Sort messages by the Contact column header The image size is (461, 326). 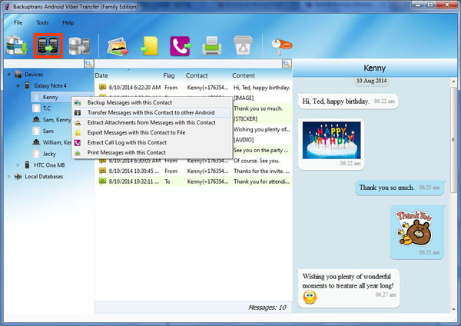(x=197, y=75)
